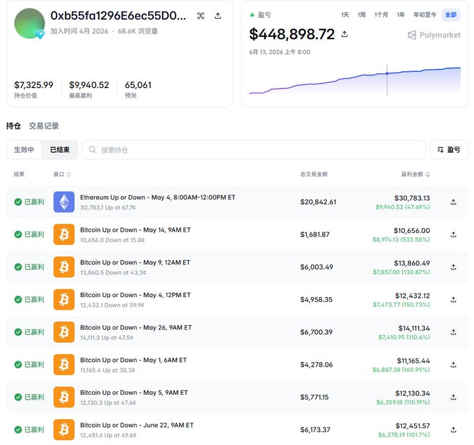Switch to 已结束 positions filter

coord(59,150)
